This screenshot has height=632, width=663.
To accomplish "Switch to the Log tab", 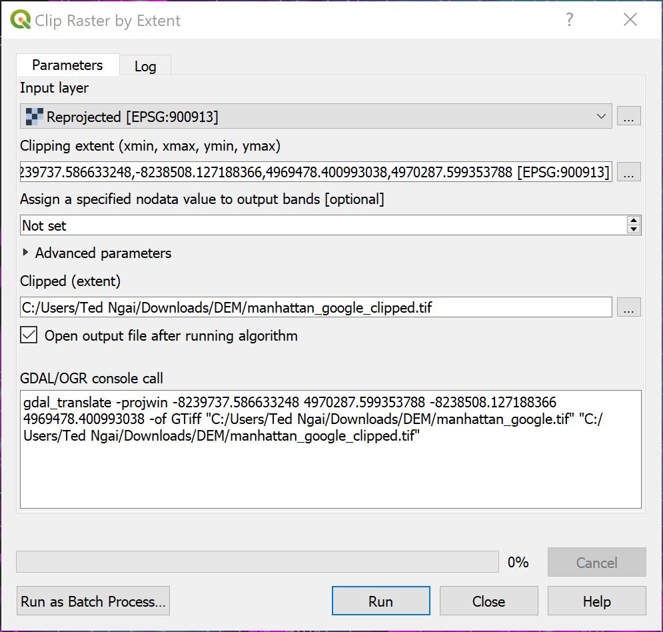I will 145,65.
